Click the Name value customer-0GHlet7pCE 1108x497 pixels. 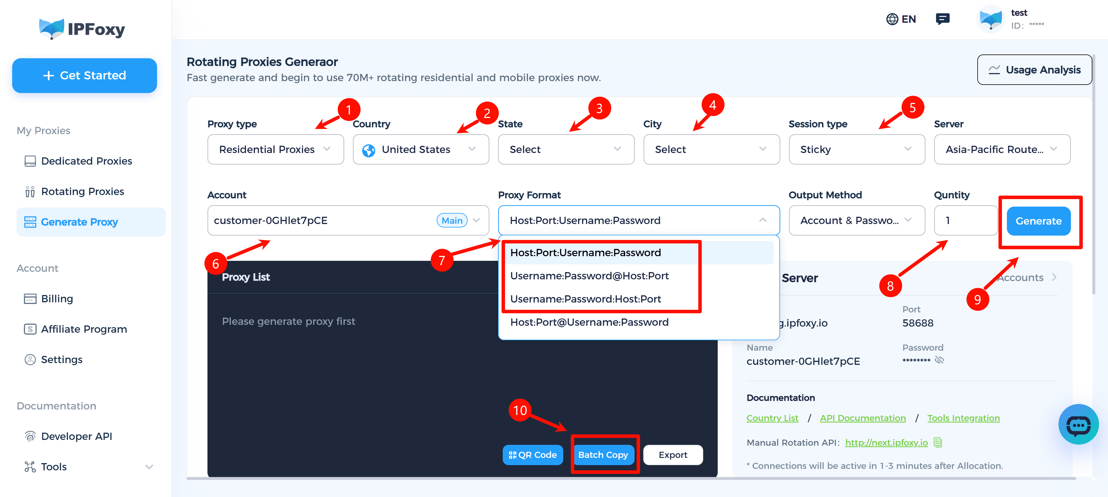pyautogui.click(x=803, y=361)
